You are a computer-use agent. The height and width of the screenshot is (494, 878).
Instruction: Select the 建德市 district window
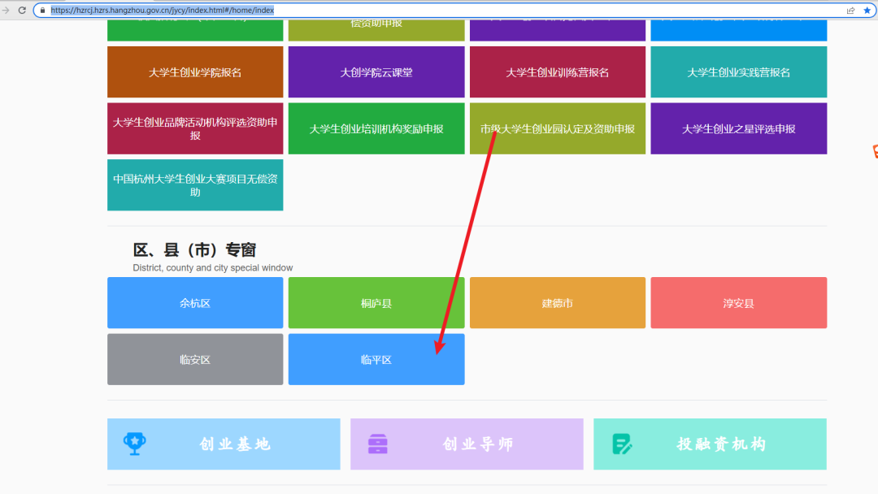(x=557, y=303)
